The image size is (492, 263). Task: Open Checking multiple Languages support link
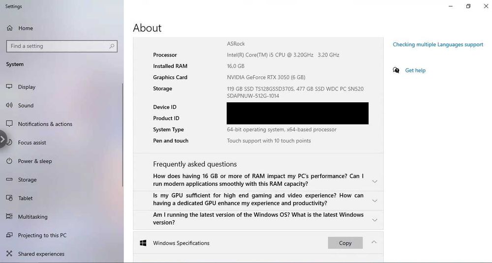click(x=438, y=45)
